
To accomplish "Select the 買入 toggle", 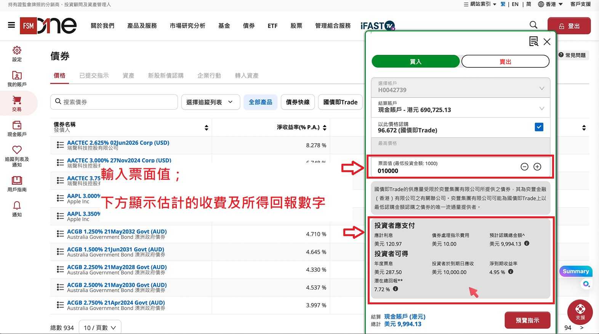I will click(x=416, y=61).
